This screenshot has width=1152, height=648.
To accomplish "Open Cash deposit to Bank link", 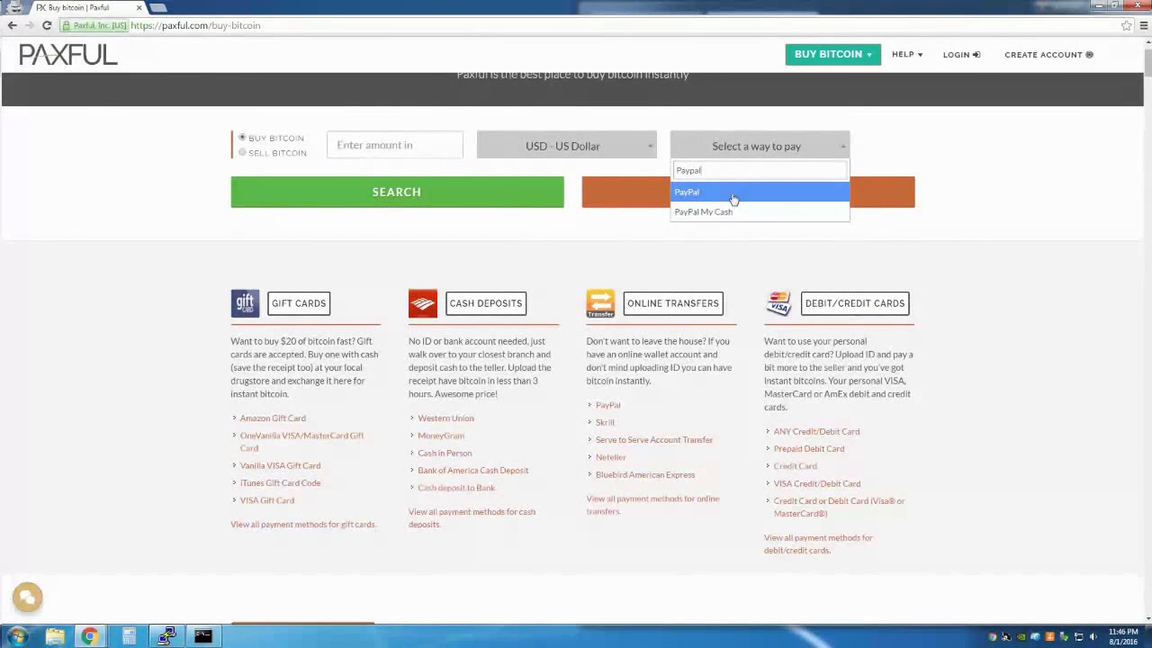I will [x=456, y=488].
